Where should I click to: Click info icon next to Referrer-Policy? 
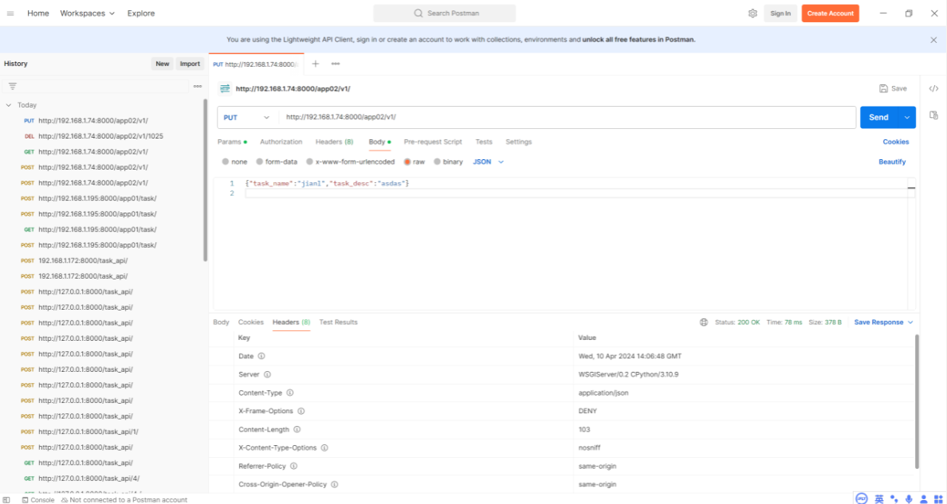[294, 467]
